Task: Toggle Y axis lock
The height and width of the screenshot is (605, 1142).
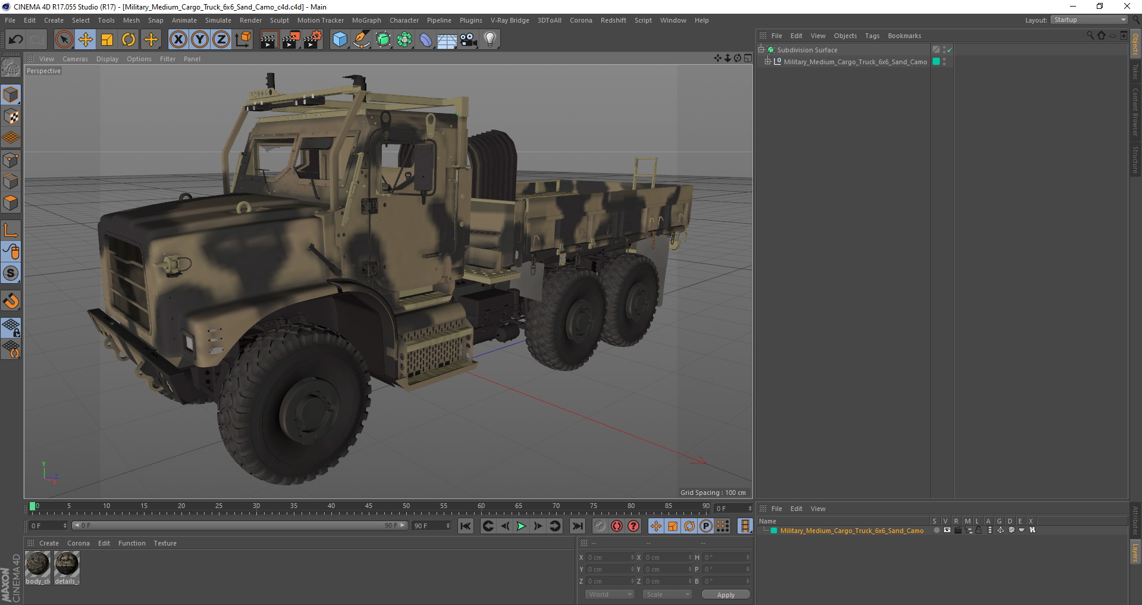Action: [x=200, y=40]
